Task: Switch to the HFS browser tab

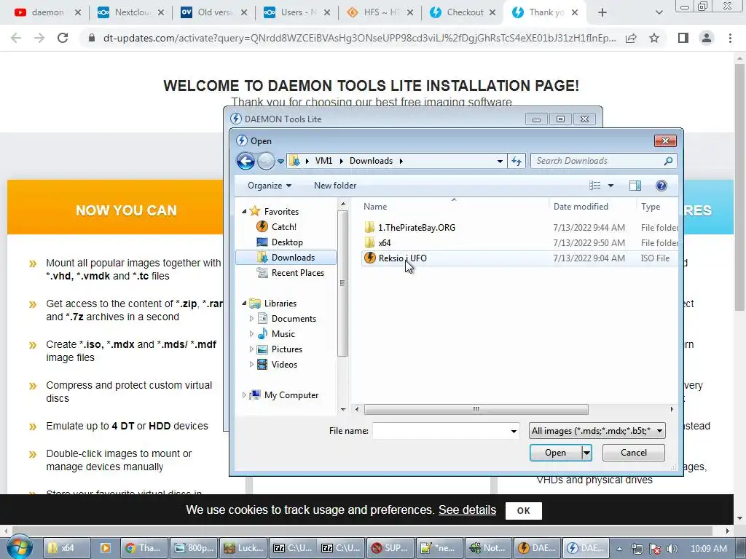Action: (380, 12)
